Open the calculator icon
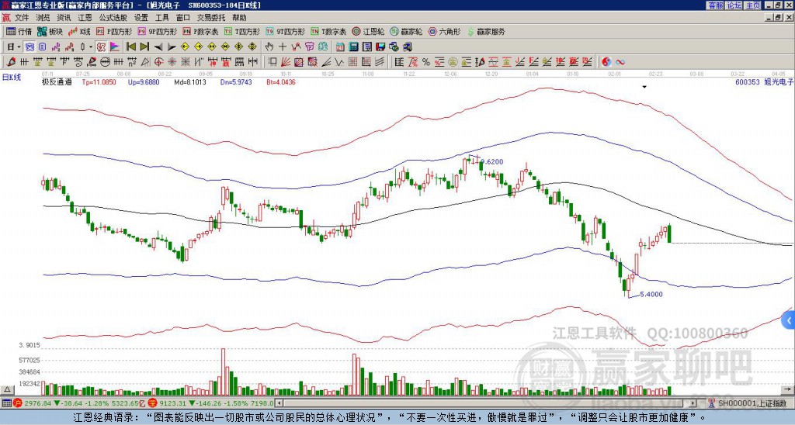The height and width of the screenshot is (425, 795). click(x=353, y=47)
